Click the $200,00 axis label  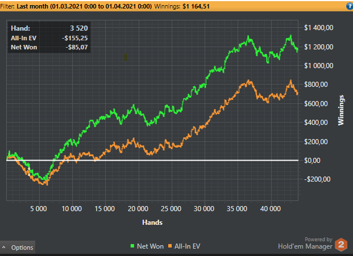pyautogui.click(x=316, y=141)
